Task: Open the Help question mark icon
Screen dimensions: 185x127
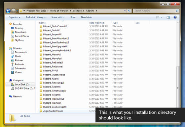Action: coord(175,17)
